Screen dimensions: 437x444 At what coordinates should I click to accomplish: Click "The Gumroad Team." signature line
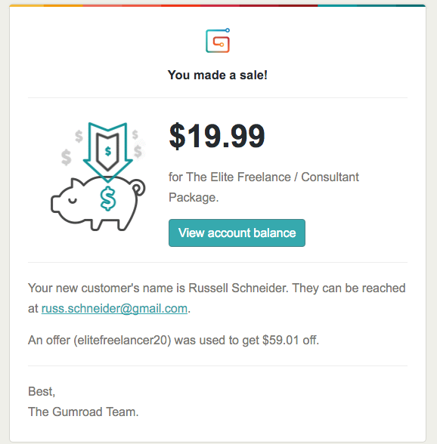(x=83, y=412)
